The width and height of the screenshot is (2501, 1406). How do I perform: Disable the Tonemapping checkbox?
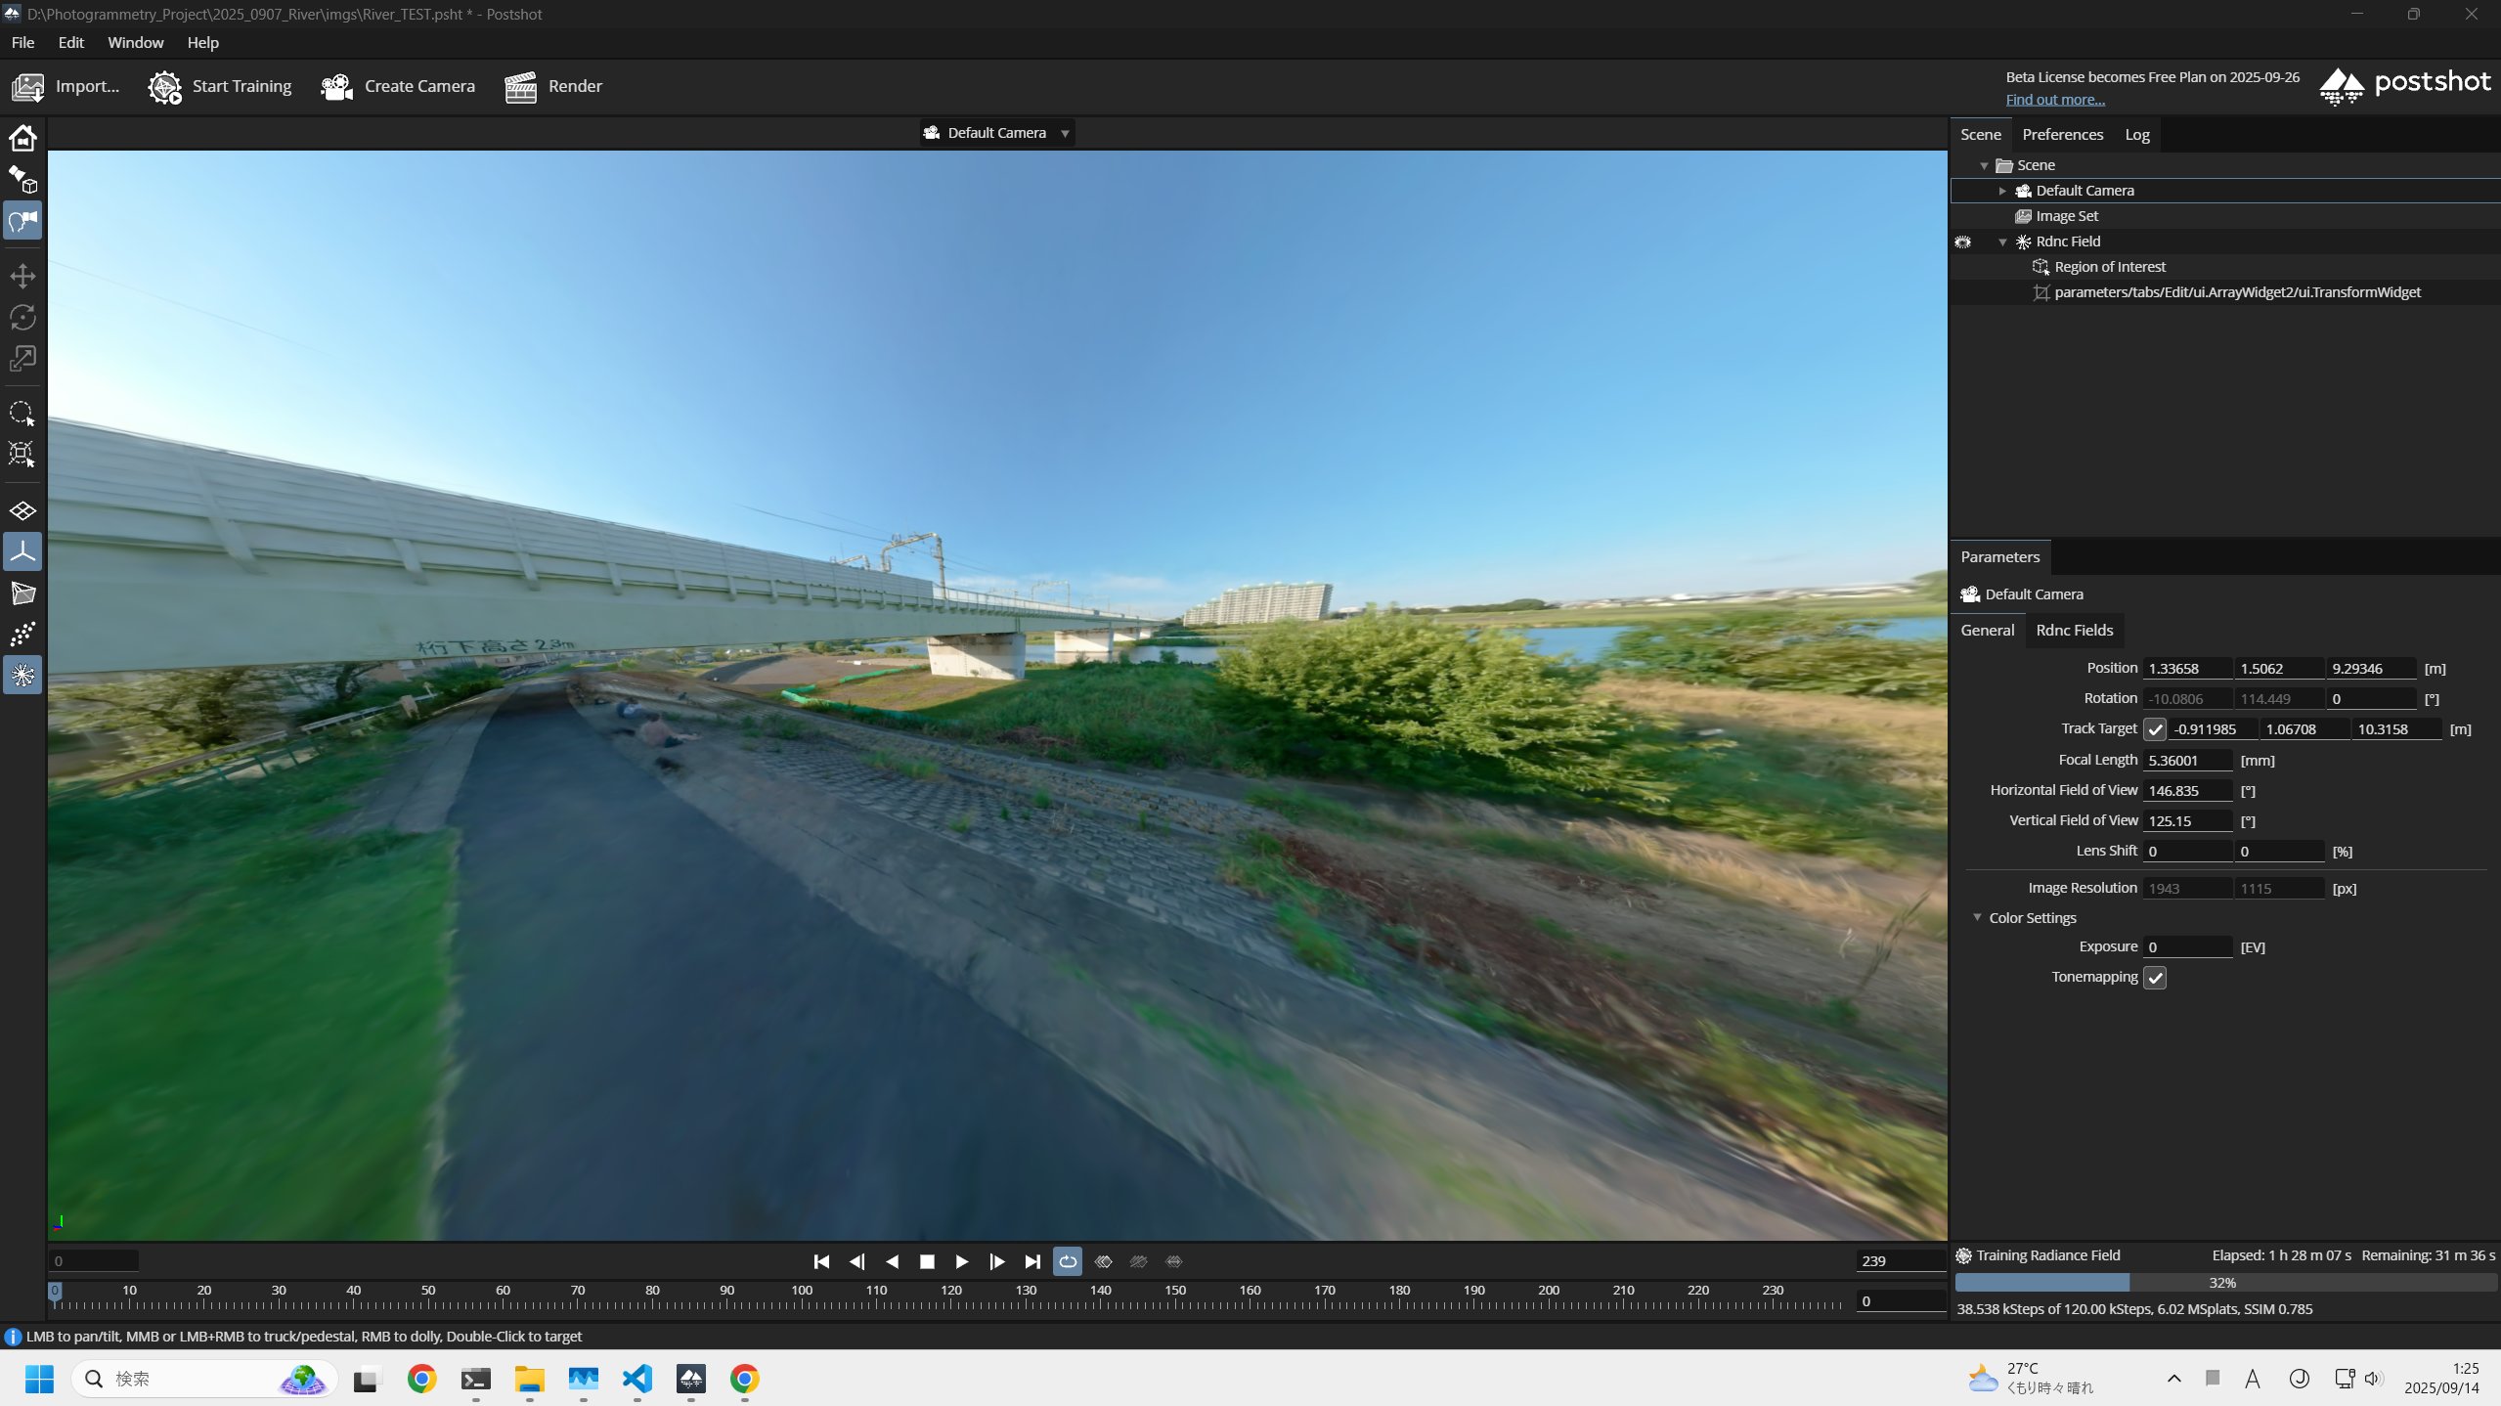(2155, 978)
